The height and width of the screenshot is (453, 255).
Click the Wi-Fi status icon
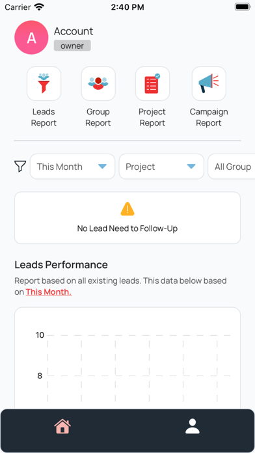(38, 7)
